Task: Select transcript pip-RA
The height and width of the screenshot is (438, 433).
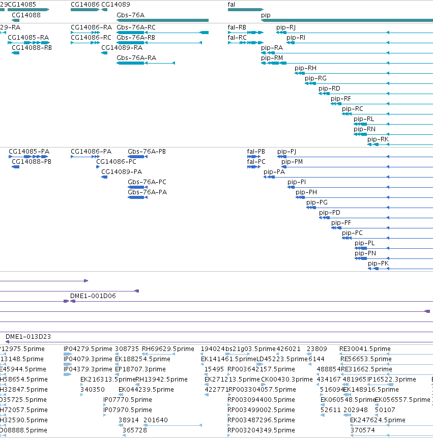Action: click(347, 53)
